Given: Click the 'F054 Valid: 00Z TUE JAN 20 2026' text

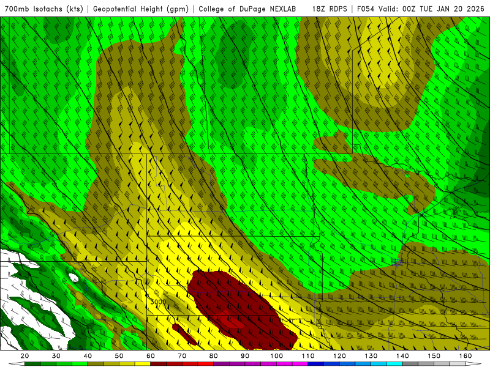Looking at the screenshot, I should tap(421, 9).
